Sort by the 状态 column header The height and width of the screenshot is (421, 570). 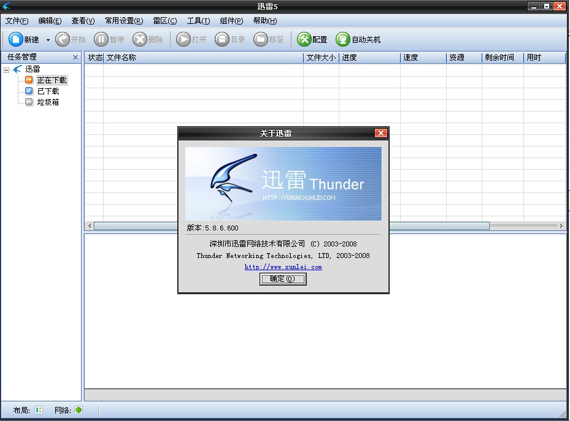(94, 58)
